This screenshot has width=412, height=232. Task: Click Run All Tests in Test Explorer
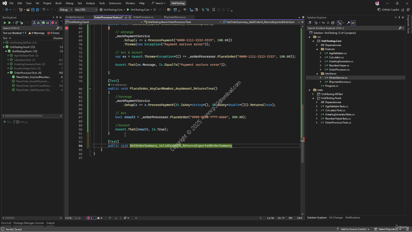[x=5, y=23]
